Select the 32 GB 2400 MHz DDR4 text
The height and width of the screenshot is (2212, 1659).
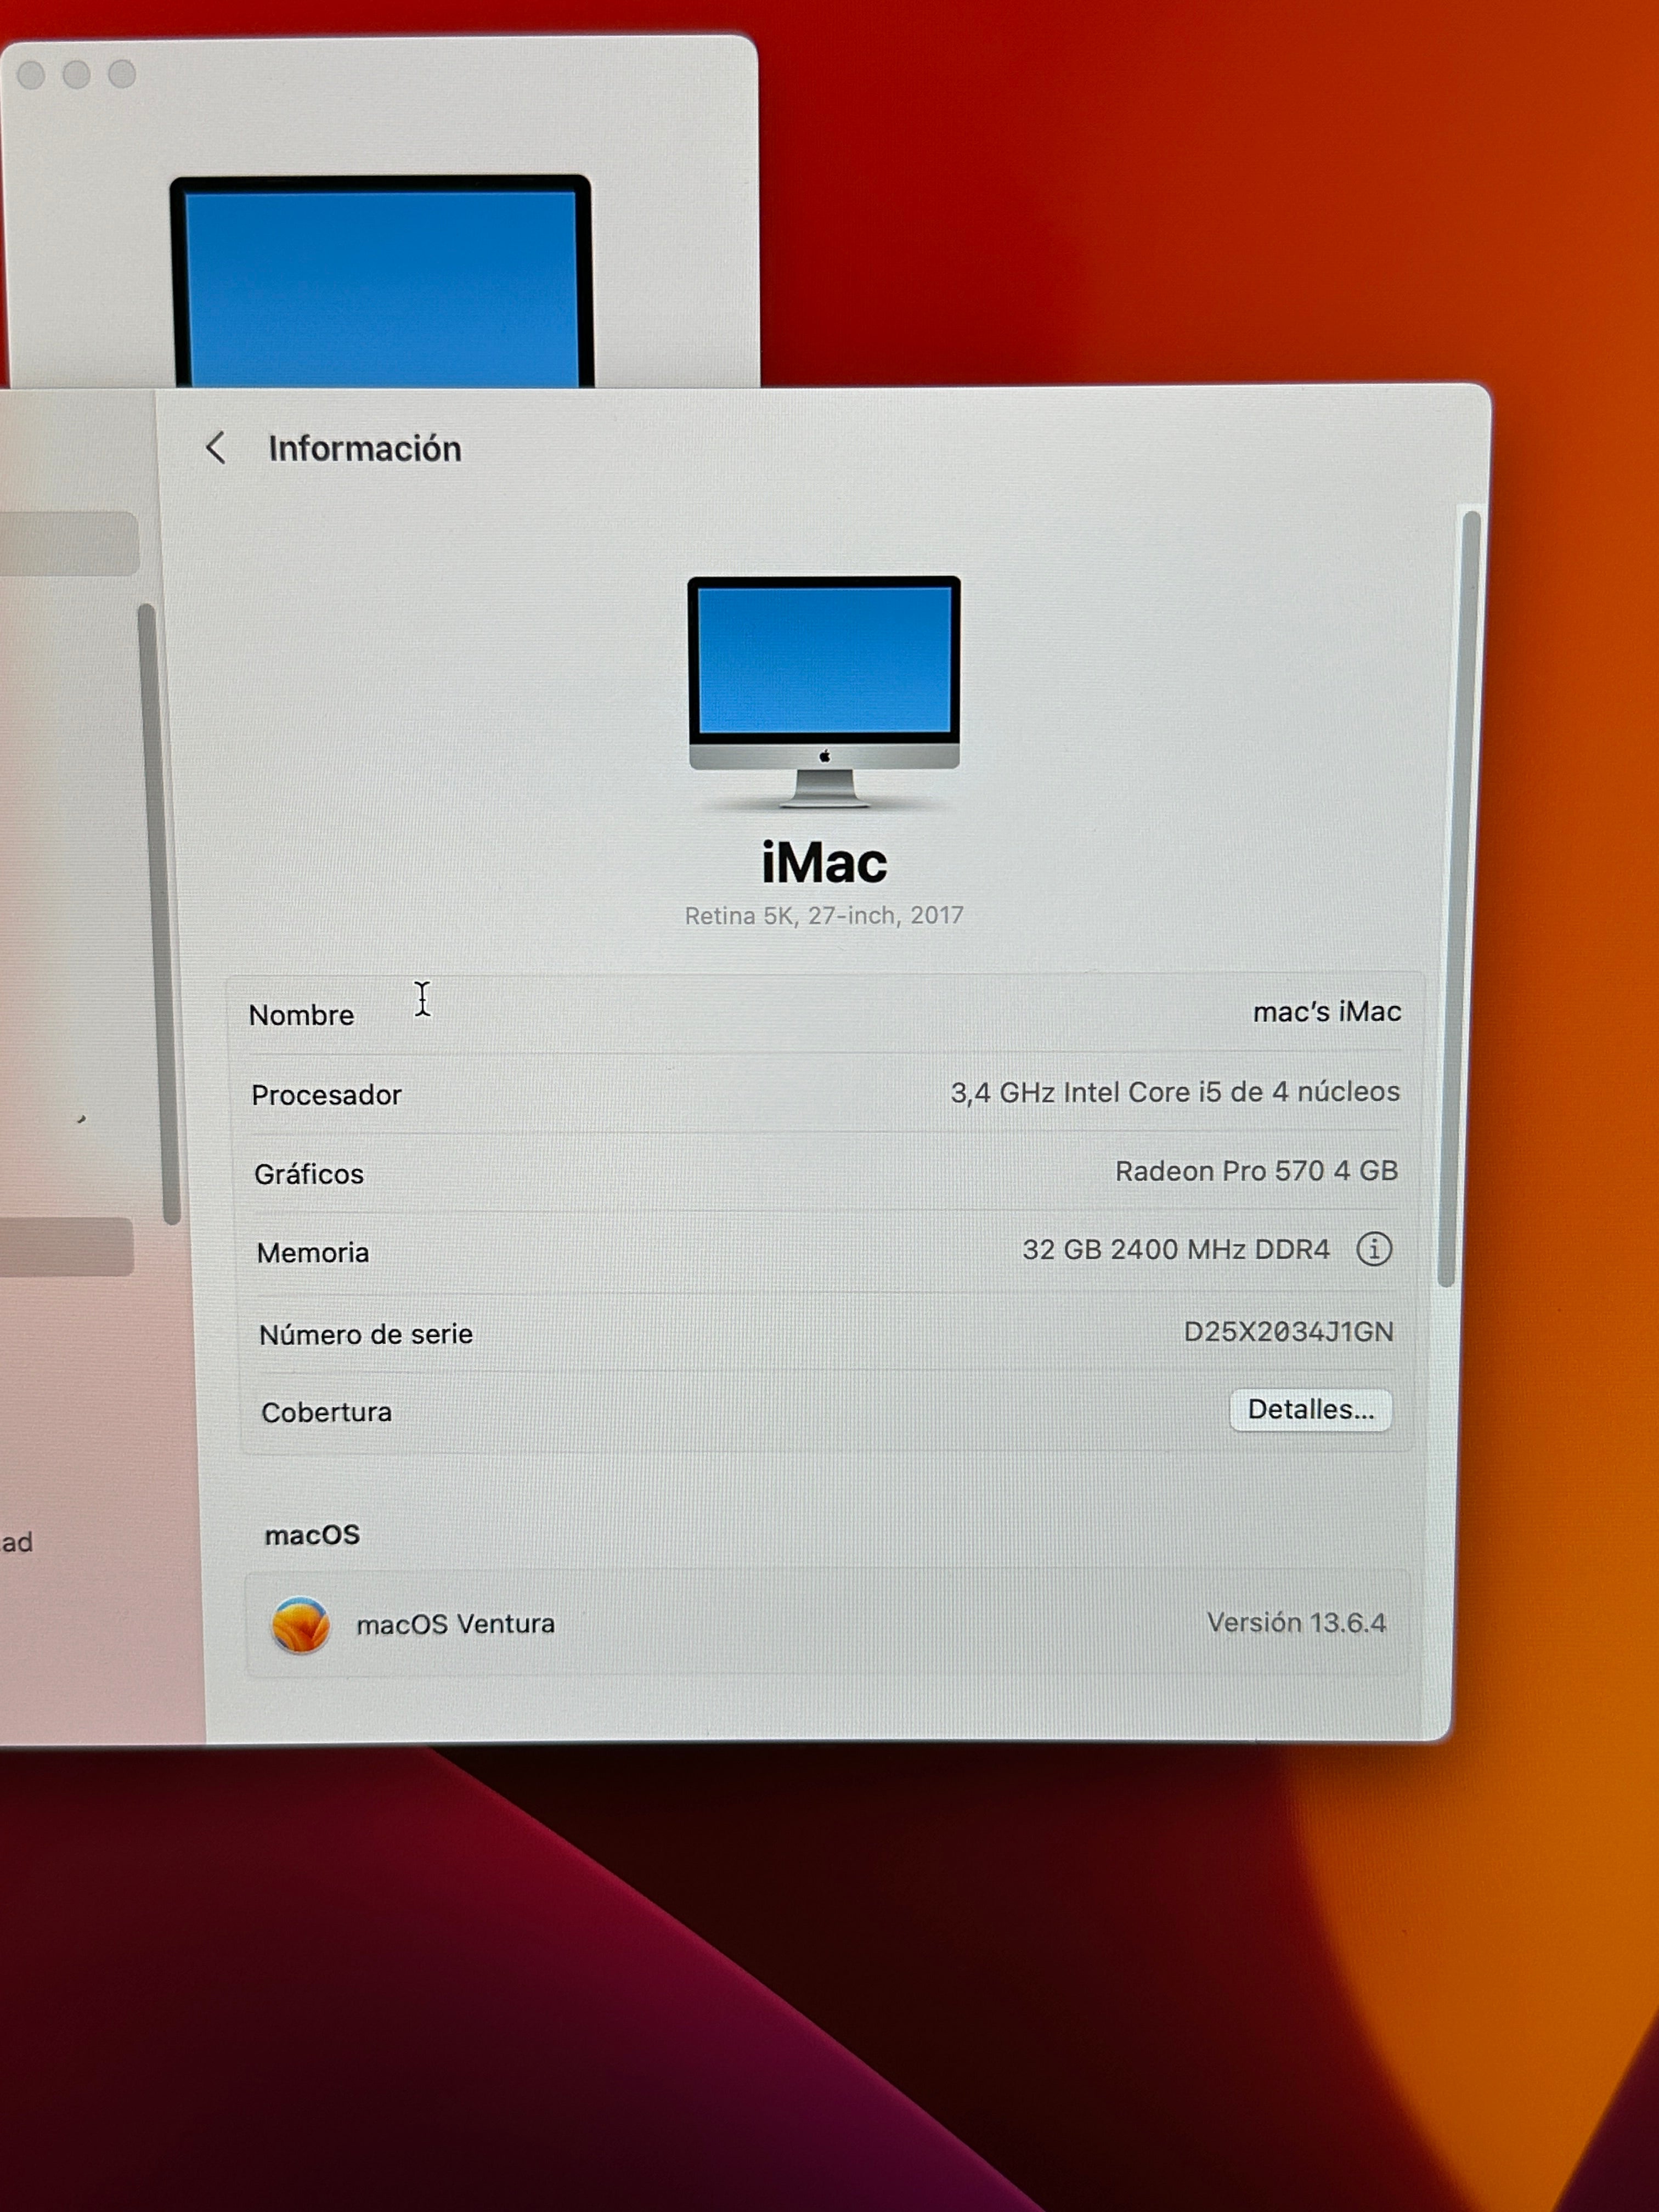point(1176,1250)
